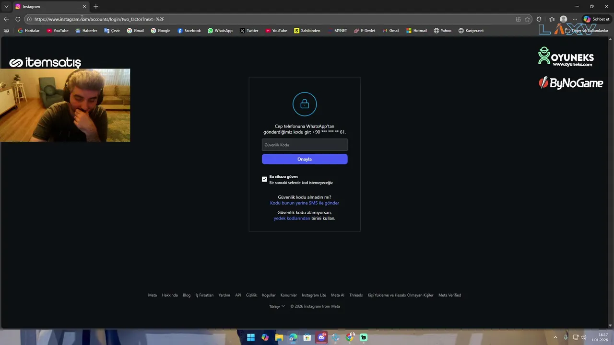Open MYNET bookmark
This screenshot has height=345, width=614.
point(337,31)
